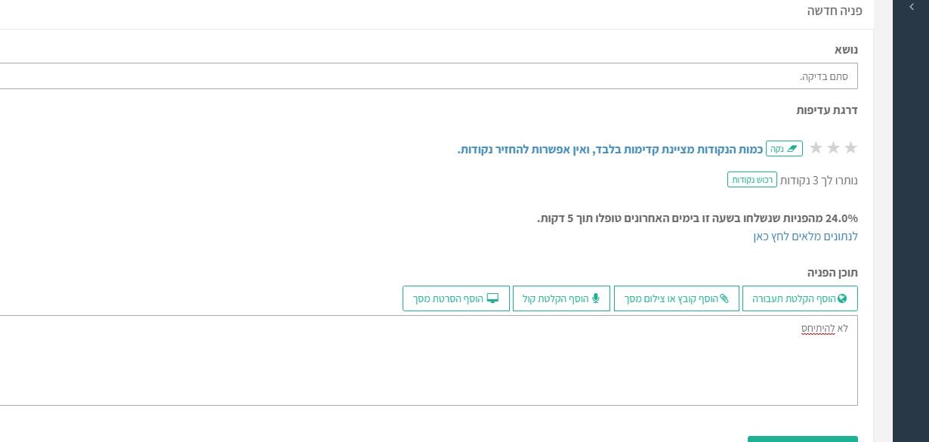Select the leftmost priority star

pos(816,148)
